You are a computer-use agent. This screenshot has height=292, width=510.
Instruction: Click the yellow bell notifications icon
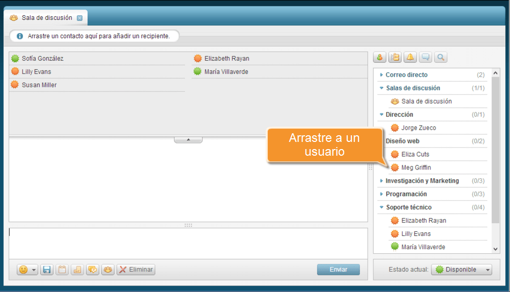[410, 57]
